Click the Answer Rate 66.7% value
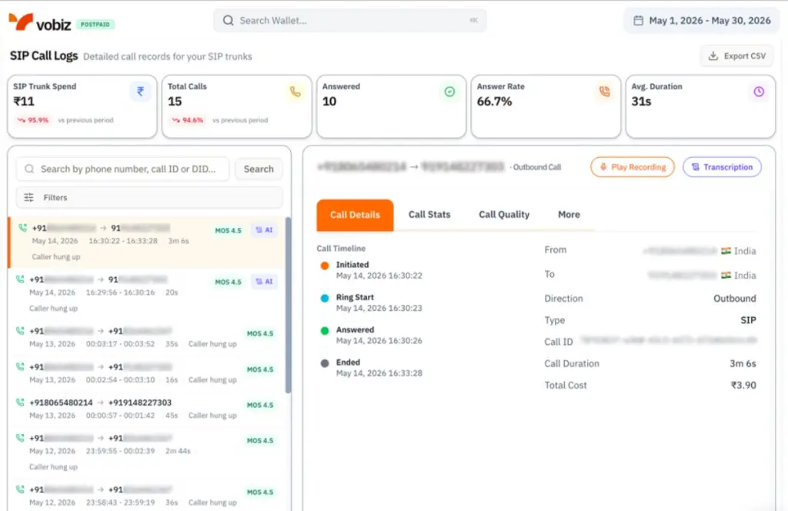Screen dimensions: 788x511 (x=495, y=102)
